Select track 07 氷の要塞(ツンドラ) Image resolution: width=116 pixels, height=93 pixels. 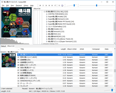tap(65, 70)
